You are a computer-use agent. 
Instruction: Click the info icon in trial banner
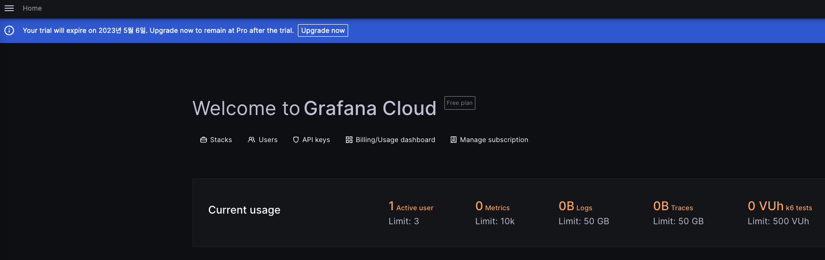click(9, 30)
